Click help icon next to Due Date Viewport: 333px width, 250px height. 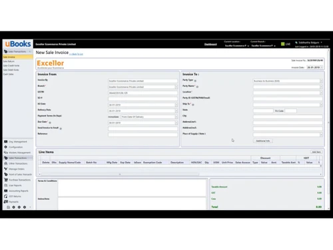point(50,123)
